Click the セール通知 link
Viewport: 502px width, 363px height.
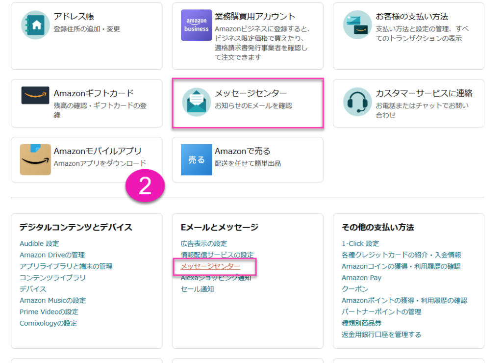pos(197,289)
